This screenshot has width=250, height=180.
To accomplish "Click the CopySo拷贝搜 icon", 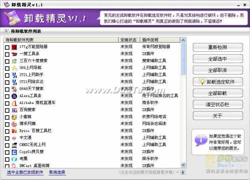I will 14,152.
